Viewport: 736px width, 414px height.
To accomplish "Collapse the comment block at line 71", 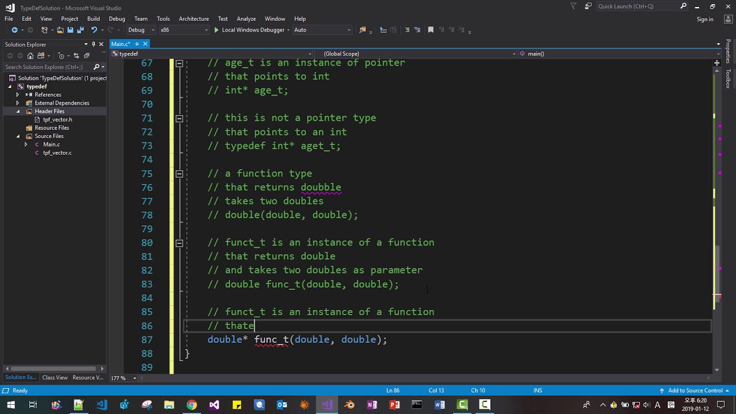I will 179,118.
